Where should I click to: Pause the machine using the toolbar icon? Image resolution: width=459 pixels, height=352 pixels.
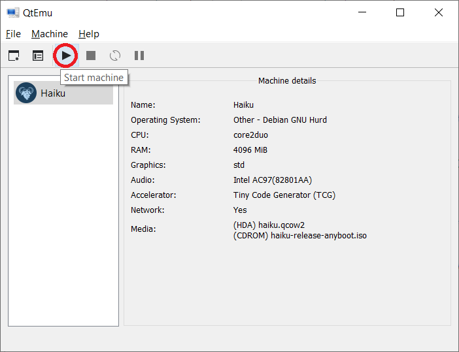point(139,56)
